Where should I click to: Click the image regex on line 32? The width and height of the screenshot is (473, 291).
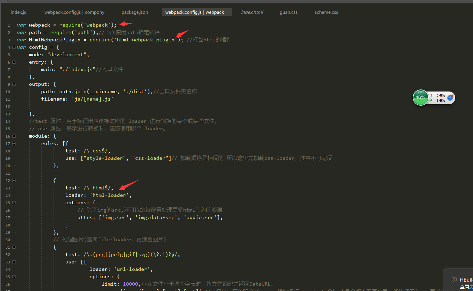[x=130, y=254]
